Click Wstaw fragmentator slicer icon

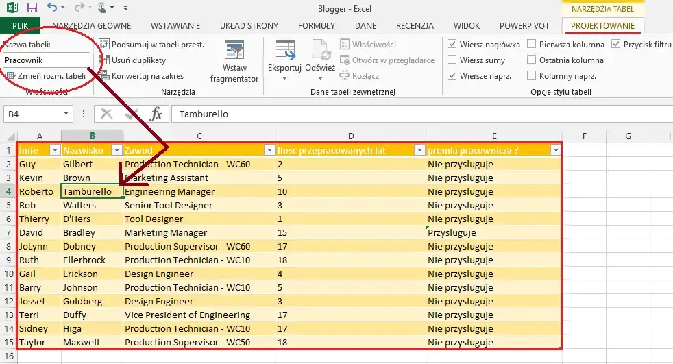(x=234, y=51)
